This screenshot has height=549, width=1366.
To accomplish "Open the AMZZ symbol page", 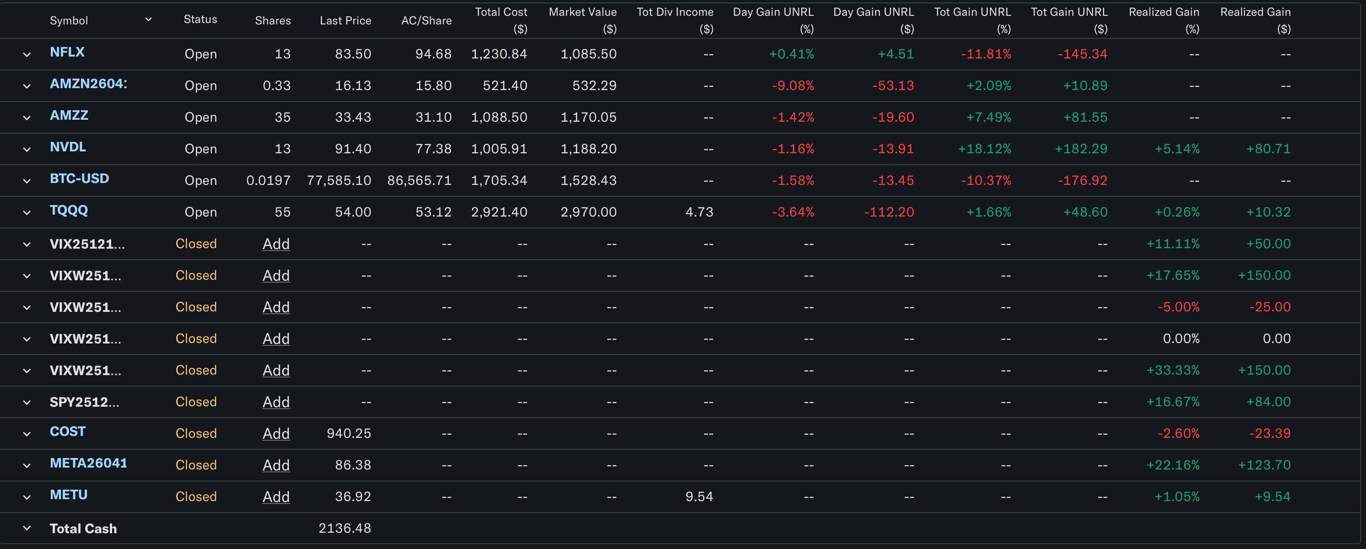I will (x=69, y=115).
